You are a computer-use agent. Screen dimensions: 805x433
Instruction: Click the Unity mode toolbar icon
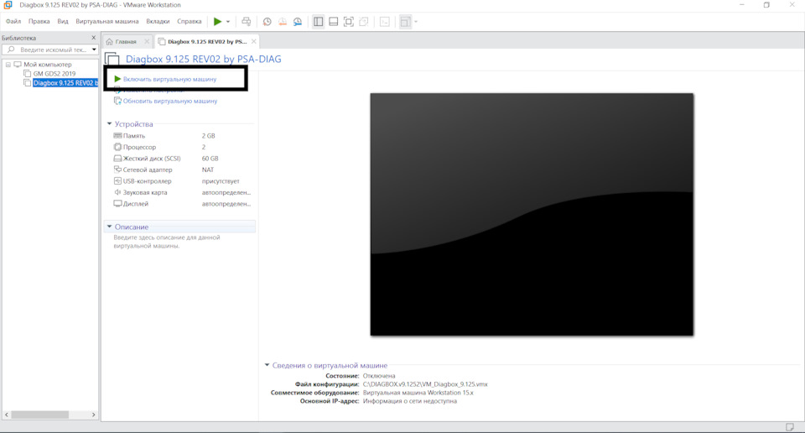pos(364,22)
